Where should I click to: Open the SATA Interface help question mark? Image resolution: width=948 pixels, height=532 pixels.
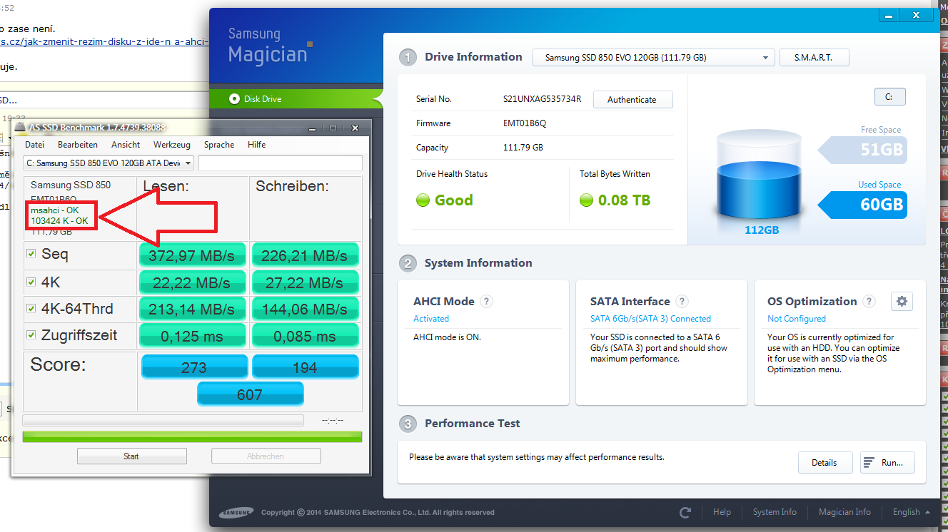[682, 302]
